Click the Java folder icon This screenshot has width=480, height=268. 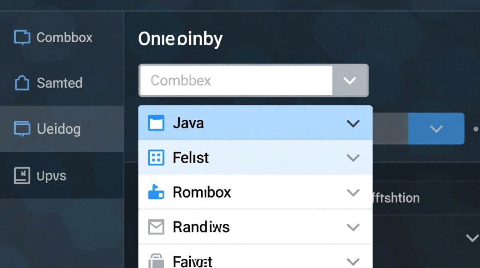point(156,123)
